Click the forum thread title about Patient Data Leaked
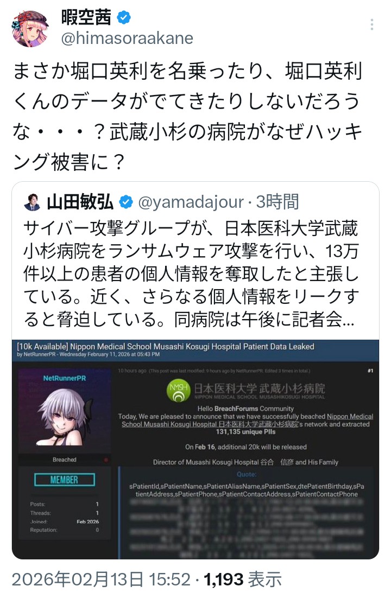 (x=166, y=347)
